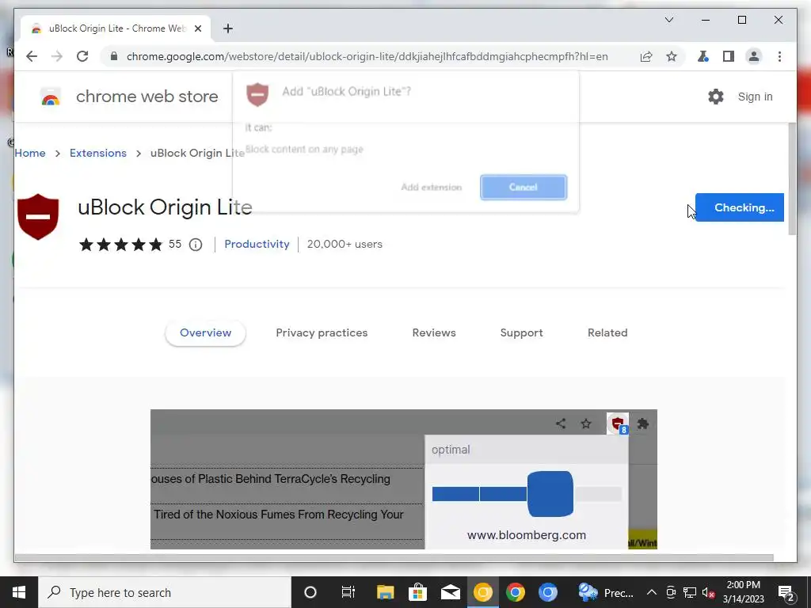Click the muted volume icon in tray
811x608 pixels.
point(709,592)
